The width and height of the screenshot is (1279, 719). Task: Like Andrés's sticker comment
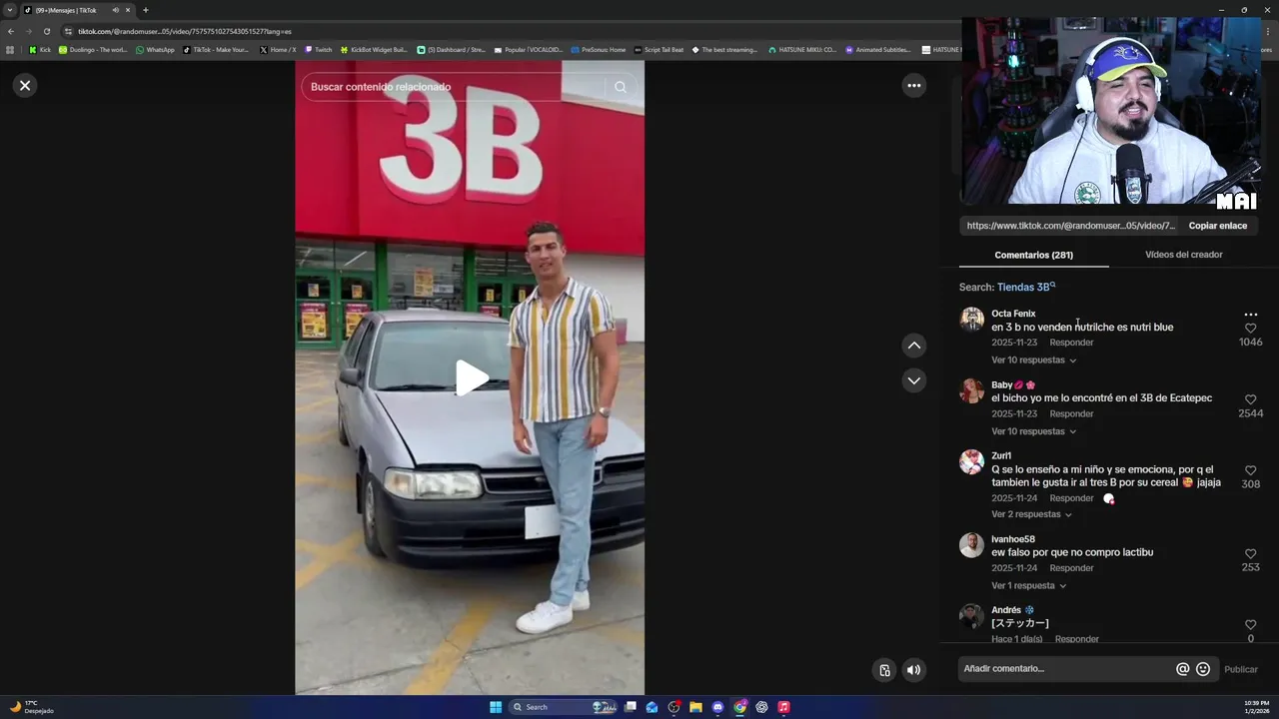[1250, 625]
